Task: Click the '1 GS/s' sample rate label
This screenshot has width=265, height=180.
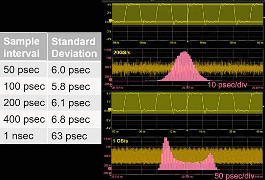Action: [x=120, y=141]
